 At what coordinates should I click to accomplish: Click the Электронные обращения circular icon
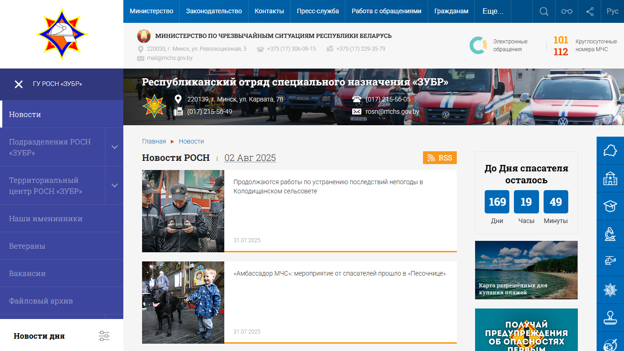click(478, 45)
